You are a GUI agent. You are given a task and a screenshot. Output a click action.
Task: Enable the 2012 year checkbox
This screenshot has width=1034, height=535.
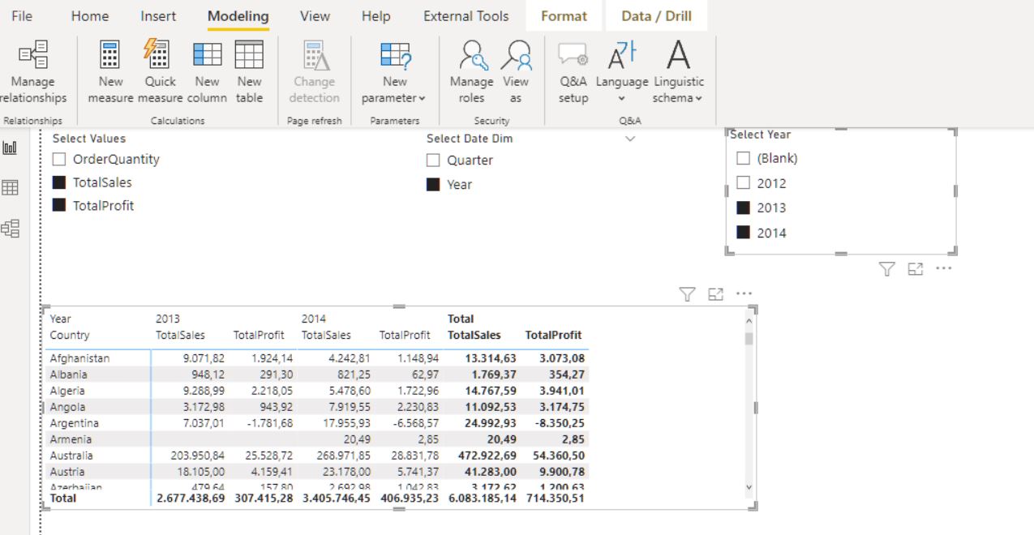tap(743, 183)
